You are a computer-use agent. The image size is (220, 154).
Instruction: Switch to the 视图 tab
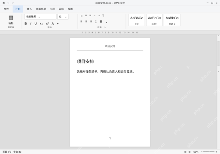[70, 9]
